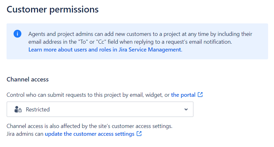The width and height of the screenshot is (274, 147).
Task: Click Jira Service Management words in Learn more link
Action: coord(150,50)
